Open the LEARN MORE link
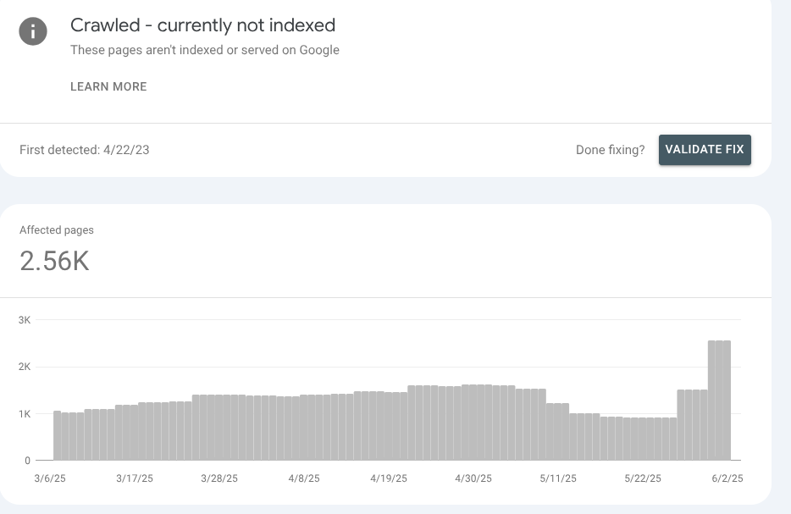This screenshot has width=791, height=514. (108, 86)
